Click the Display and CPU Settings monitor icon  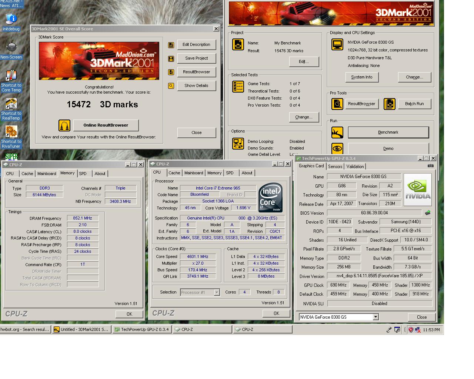[337, 44]
